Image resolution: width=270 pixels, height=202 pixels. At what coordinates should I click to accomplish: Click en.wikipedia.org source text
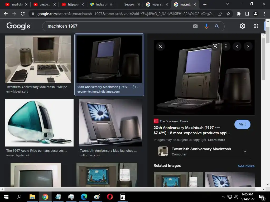click(x=17, y=92)
